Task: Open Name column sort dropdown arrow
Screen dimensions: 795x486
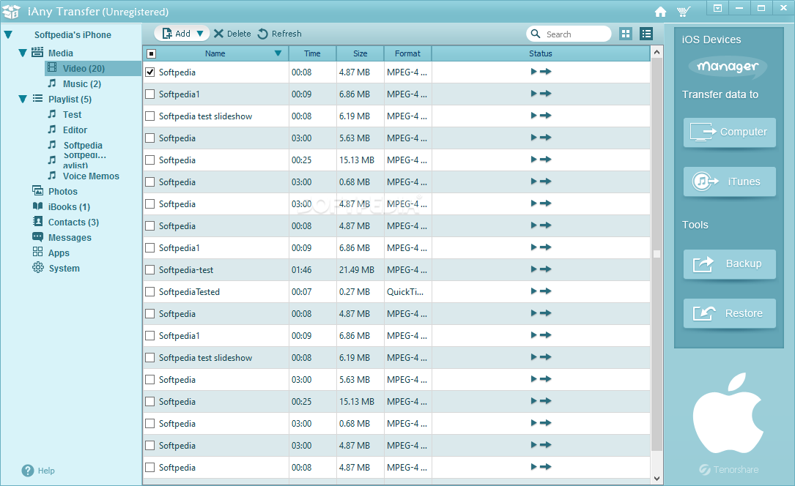Action: [278, 53]
